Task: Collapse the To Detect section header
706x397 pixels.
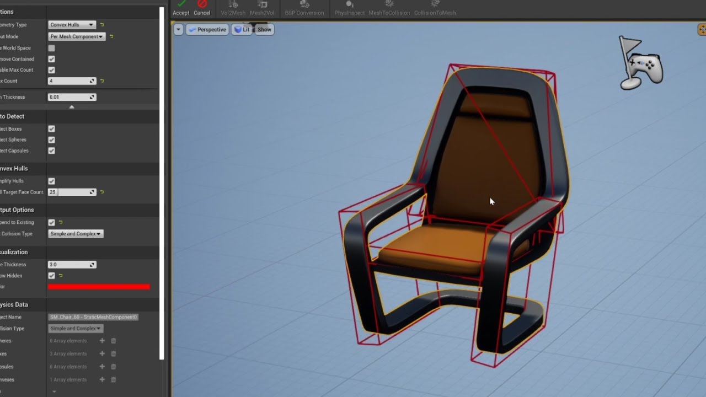Action: pos(79,116)
